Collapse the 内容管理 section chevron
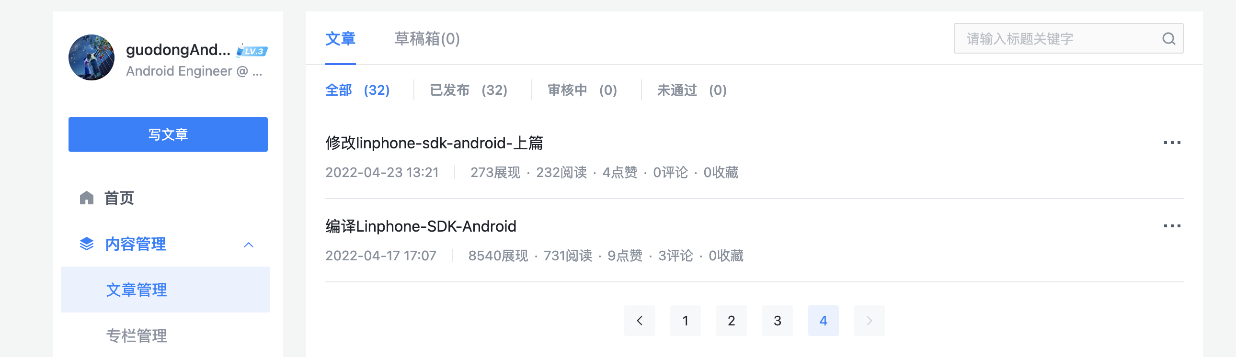 point(248,245)
